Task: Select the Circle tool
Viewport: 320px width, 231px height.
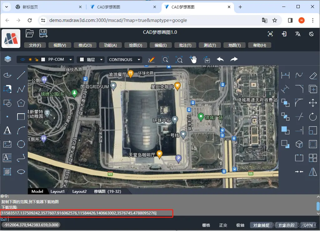Action: pos(21,144)
